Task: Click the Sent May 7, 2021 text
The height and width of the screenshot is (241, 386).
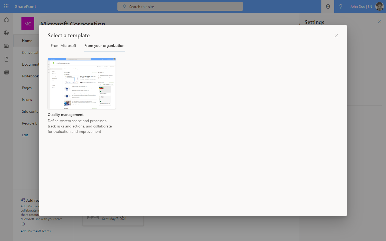Action: pos(114,219)
